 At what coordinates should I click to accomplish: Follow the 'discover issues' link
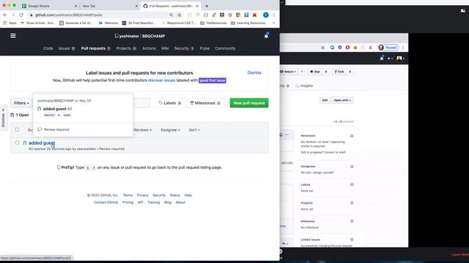(161, 80)
